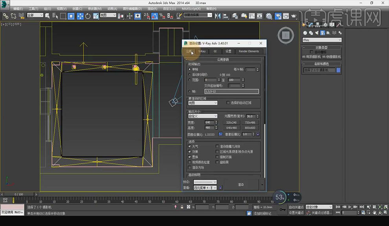
Task: Open the 自定义 output size dropdown
Action: [203, 116]
